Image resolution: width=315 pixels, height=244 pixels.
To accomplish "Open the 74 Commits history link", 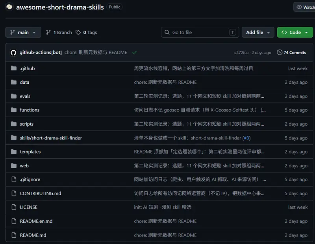I will (x=291, y=53).
